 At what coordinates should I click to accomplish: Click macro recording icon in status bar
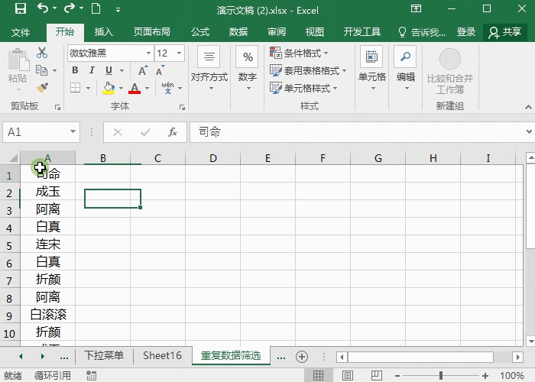tap(91, 376)
